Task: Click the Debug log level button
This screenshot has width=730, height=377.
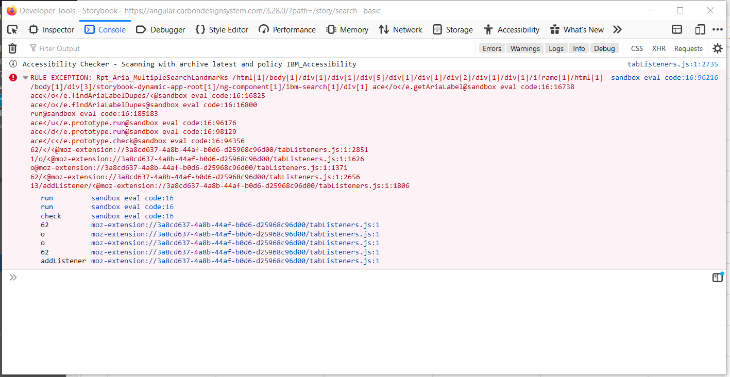Action: point(604,48)
